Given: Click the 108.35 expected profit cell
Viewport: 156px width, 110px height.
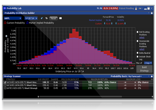Looking at the screenshot, I should 46,82.
